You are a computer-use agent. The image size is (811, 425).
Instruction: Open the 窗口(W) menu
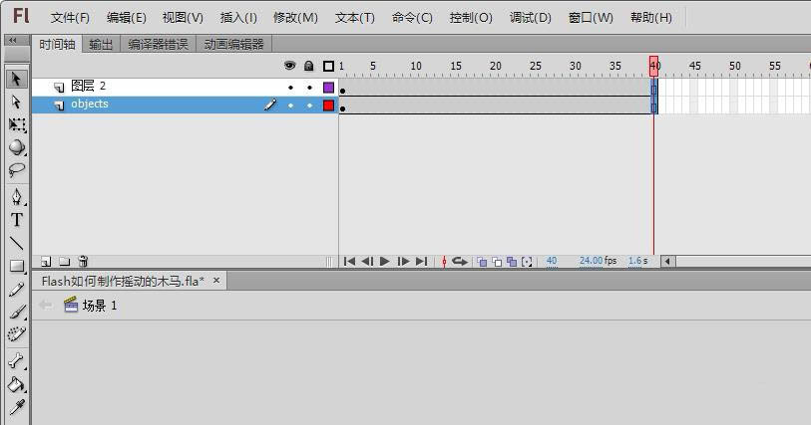591,18
